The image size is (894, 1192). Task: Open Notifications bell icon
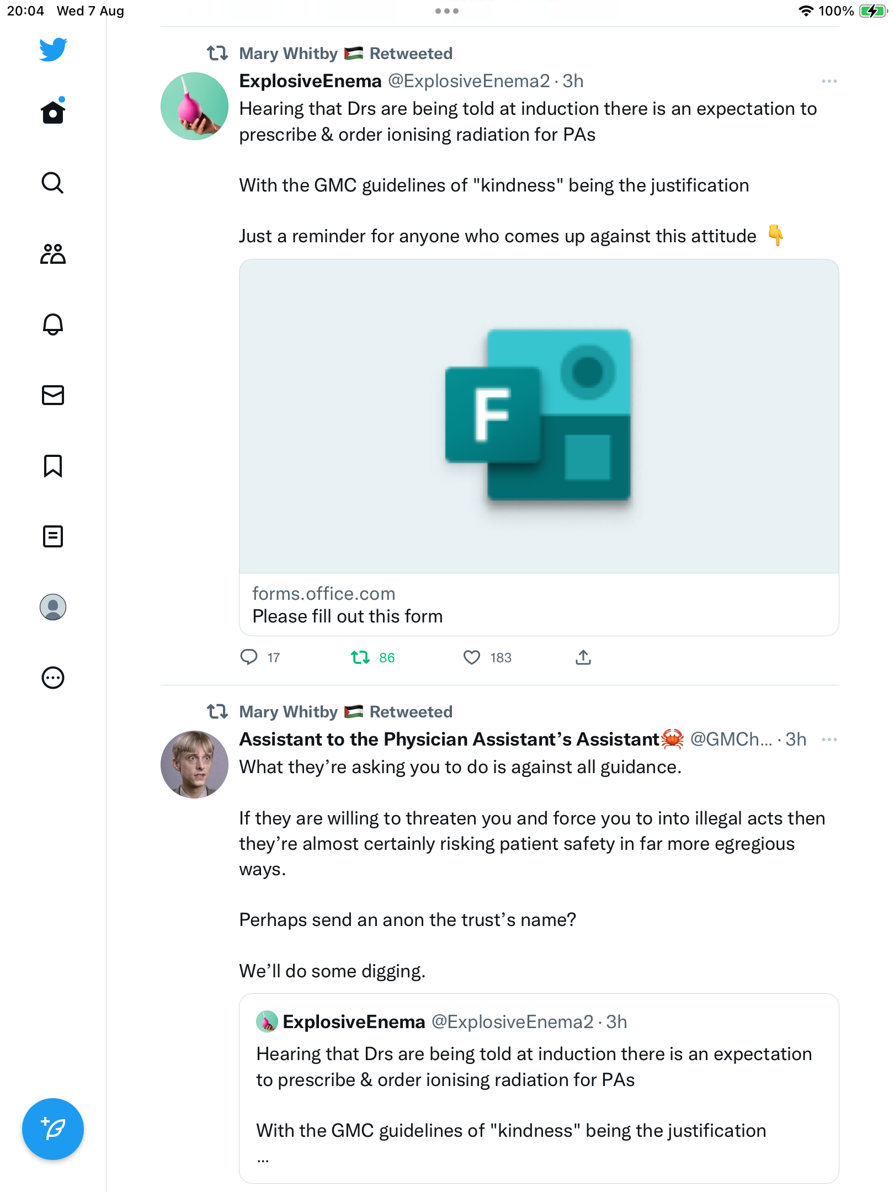(x=53, y=324)
